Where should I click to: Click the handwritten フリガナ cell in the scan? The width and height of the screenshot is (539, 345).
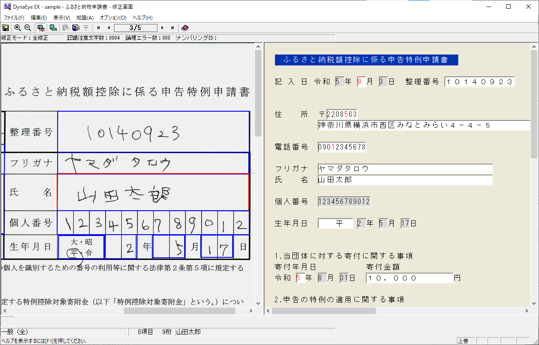153,163
